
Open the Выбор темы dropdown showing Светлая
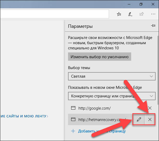(112, 76)
